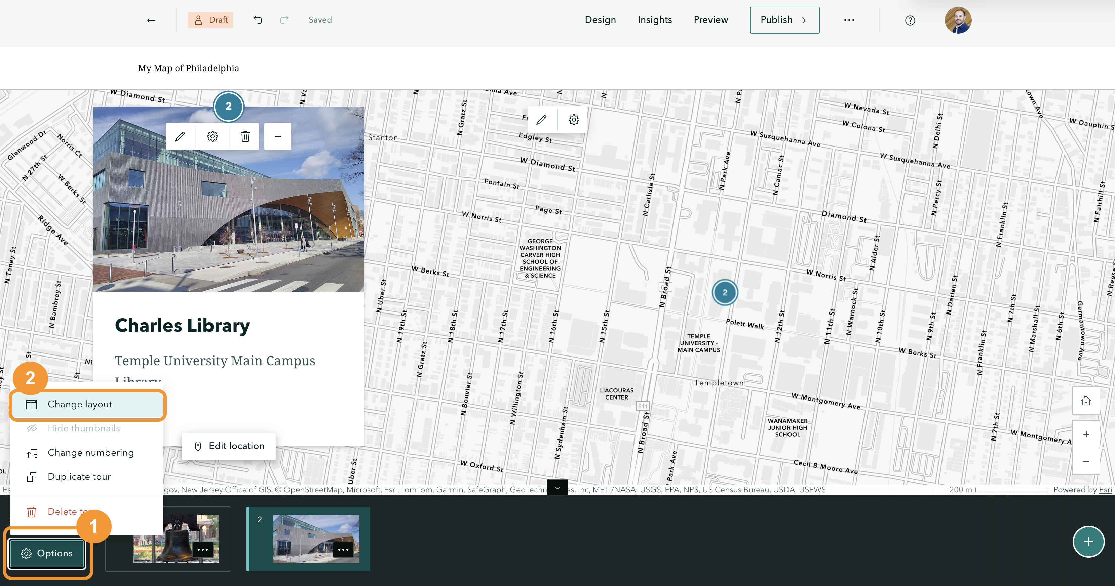Click the Saved status text
The width and height of the screenshot is (1115, 586).
click(x=320, y=20)
